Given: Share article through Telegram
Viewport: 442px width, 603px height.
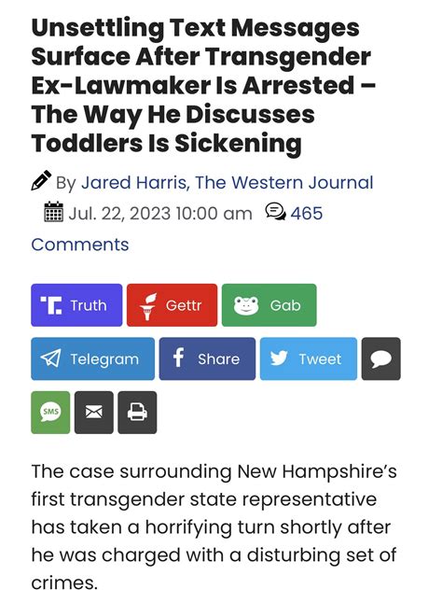Looking at the screenshot, I should (92, 358).
